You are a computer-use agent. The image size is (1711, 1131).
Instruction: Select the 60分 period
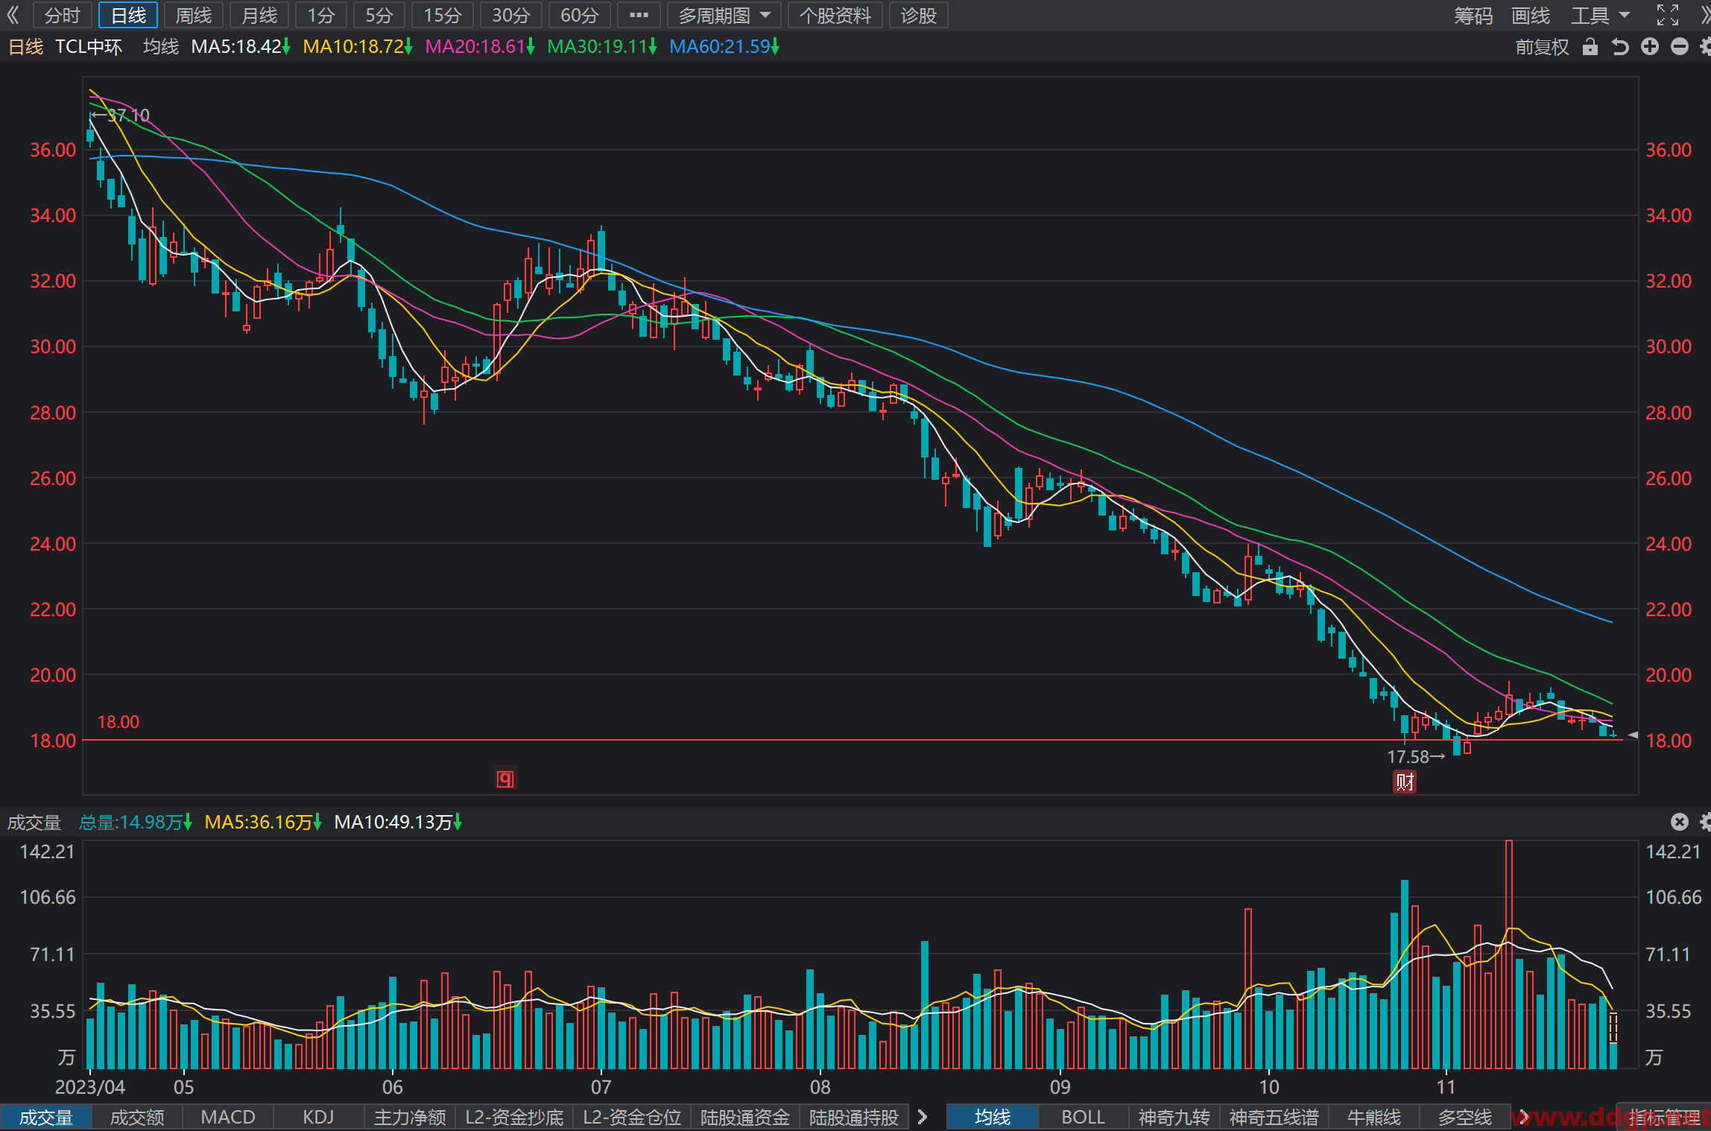(x=580, y=15)
